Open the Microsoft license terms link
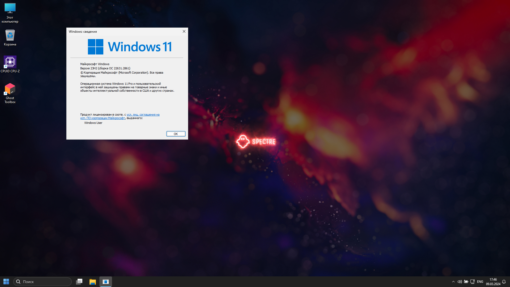510x287 pixels. point(143,115)
